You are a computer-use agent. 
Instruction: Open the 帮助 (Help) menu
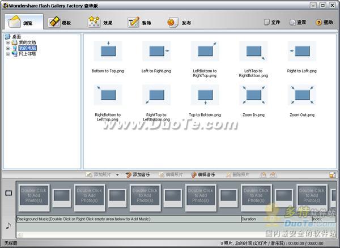pyautogui.click(x=324, y=22)
